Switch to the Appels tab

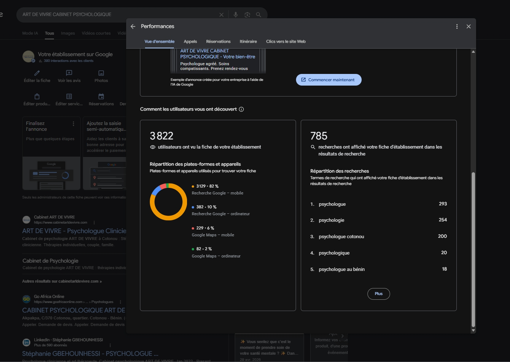click(x=190, y=42)
